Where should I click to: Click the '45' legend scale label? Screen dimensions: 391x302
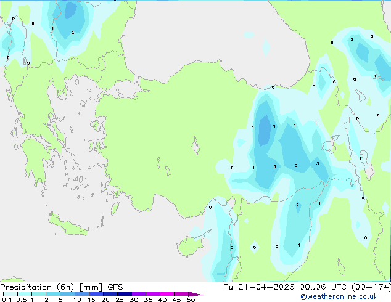click(176, 300)
